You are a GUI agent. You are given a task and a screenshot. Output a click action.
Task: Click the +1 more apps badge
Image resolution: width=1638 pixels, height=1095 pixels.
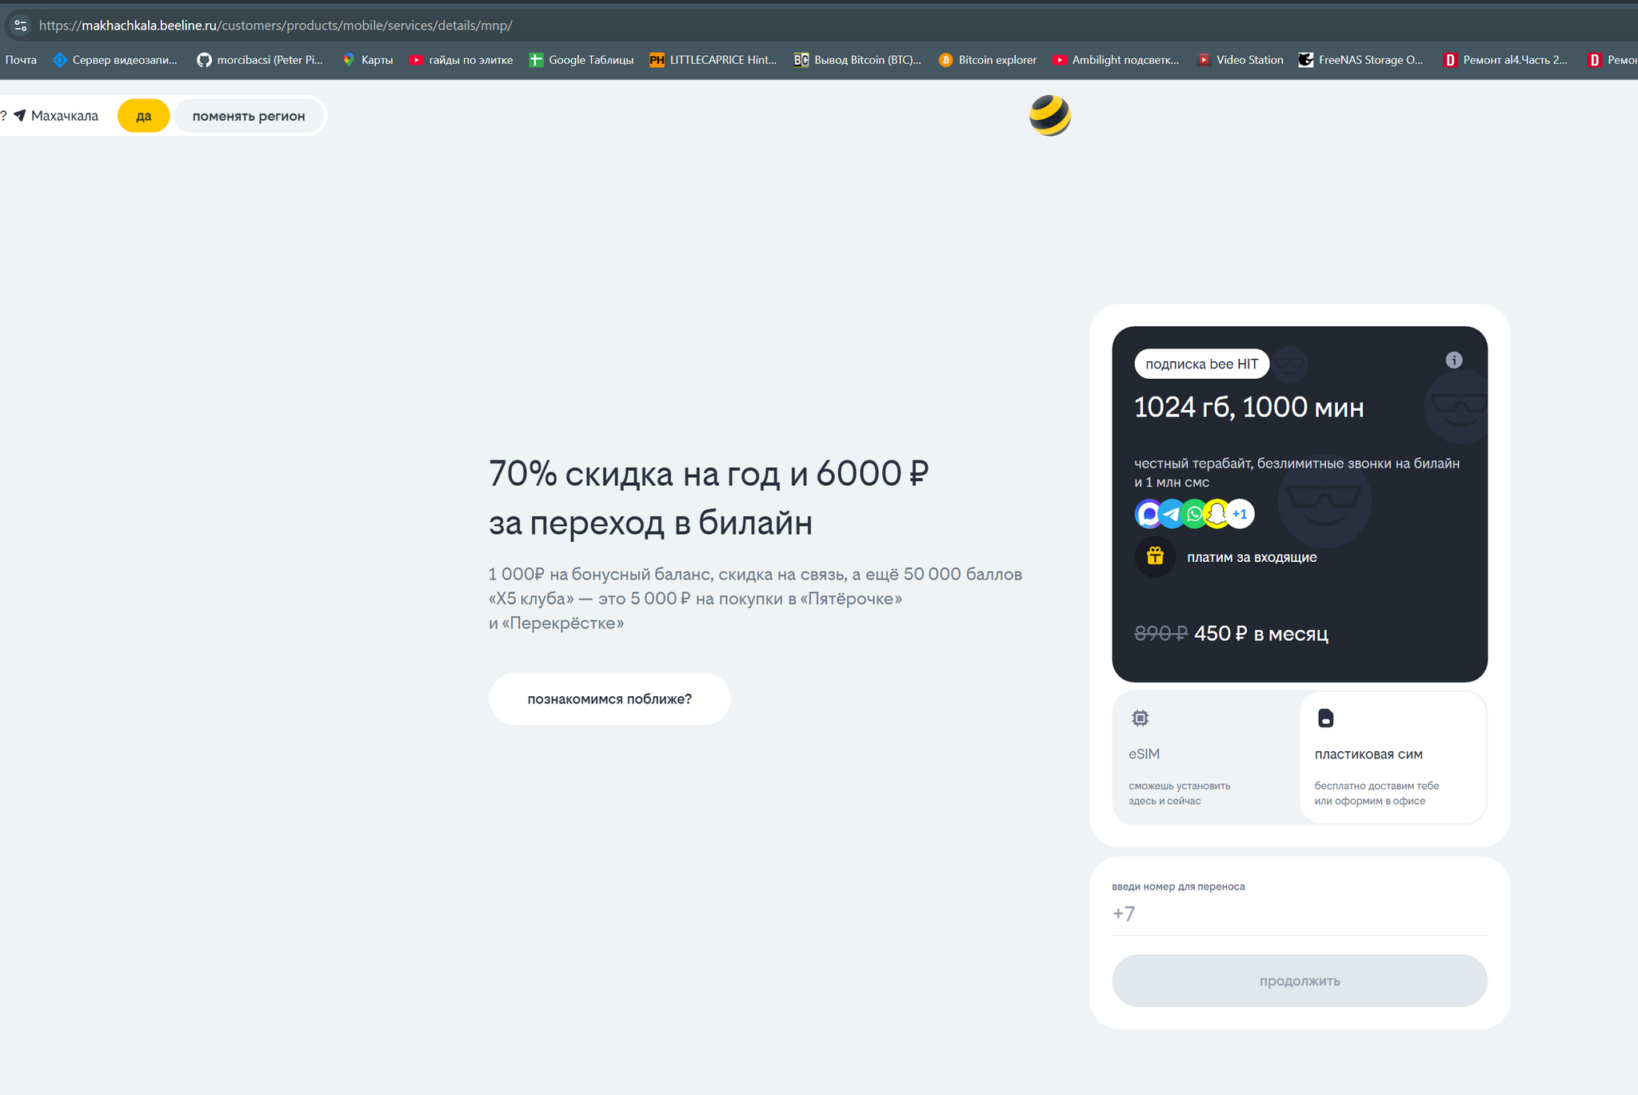point(1240,514)
